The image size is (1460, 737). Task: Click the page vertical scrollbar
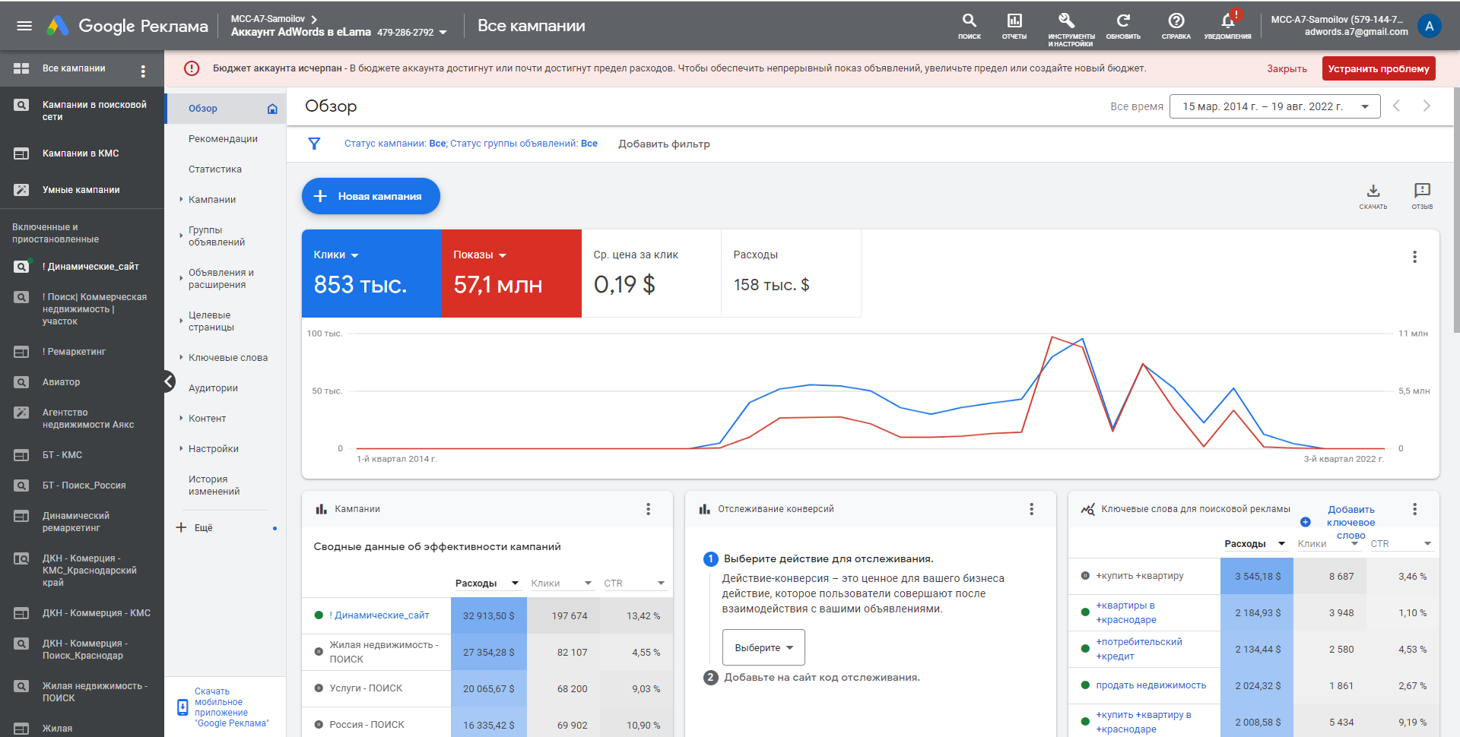(1455, 209)
